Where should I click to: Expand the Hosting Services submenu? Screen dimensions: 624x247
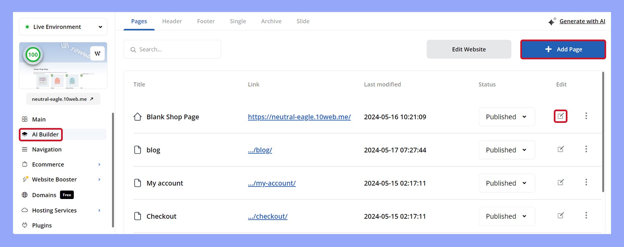pos(99,211)
